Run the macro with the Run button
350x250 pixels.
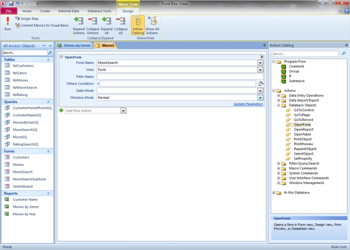point(7,24)
